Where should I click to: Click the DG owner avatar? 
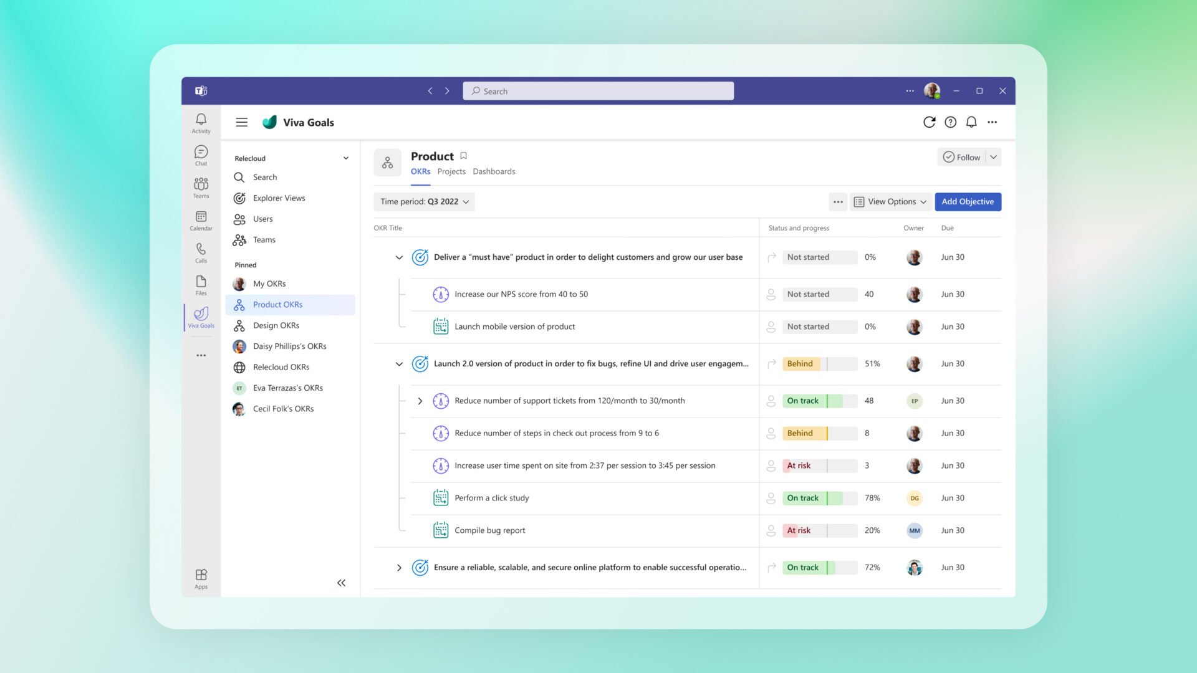click(914, 498)
